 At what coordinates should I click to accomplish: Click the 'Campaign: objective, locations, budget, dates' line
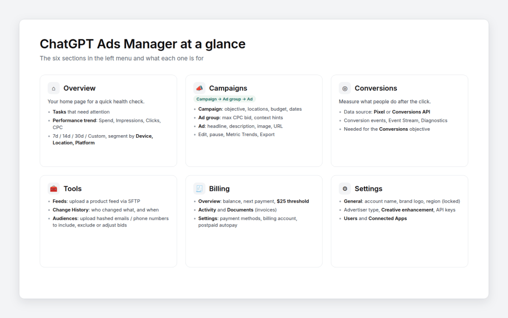tap(250, 109)
